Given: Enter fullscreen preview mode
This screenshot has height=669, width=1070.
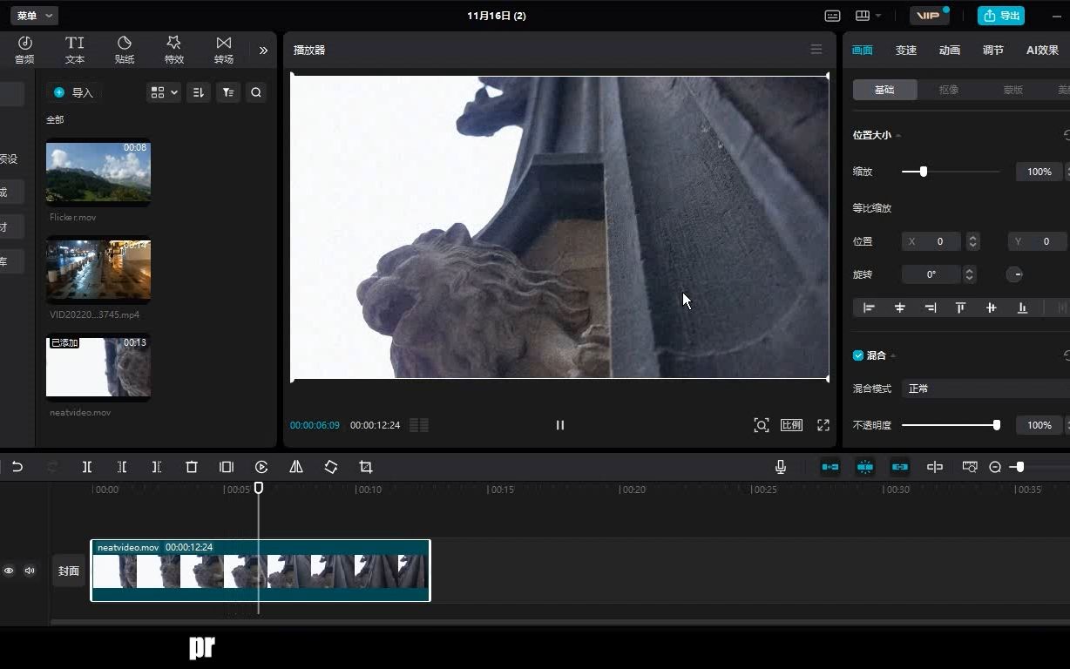Looking at the screenshot, I should click(x=823, y=425).
